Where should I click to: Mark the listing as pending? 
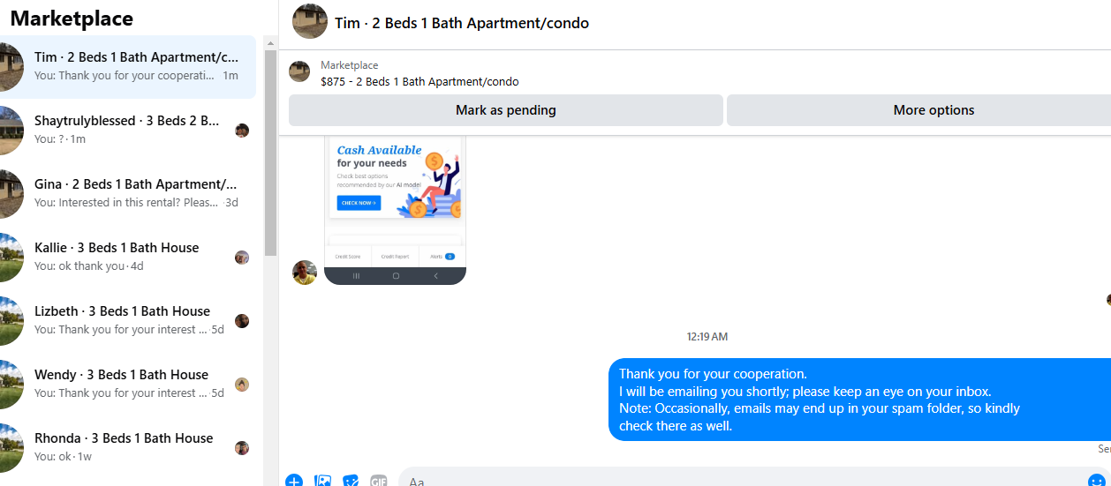tap(506, 110)
